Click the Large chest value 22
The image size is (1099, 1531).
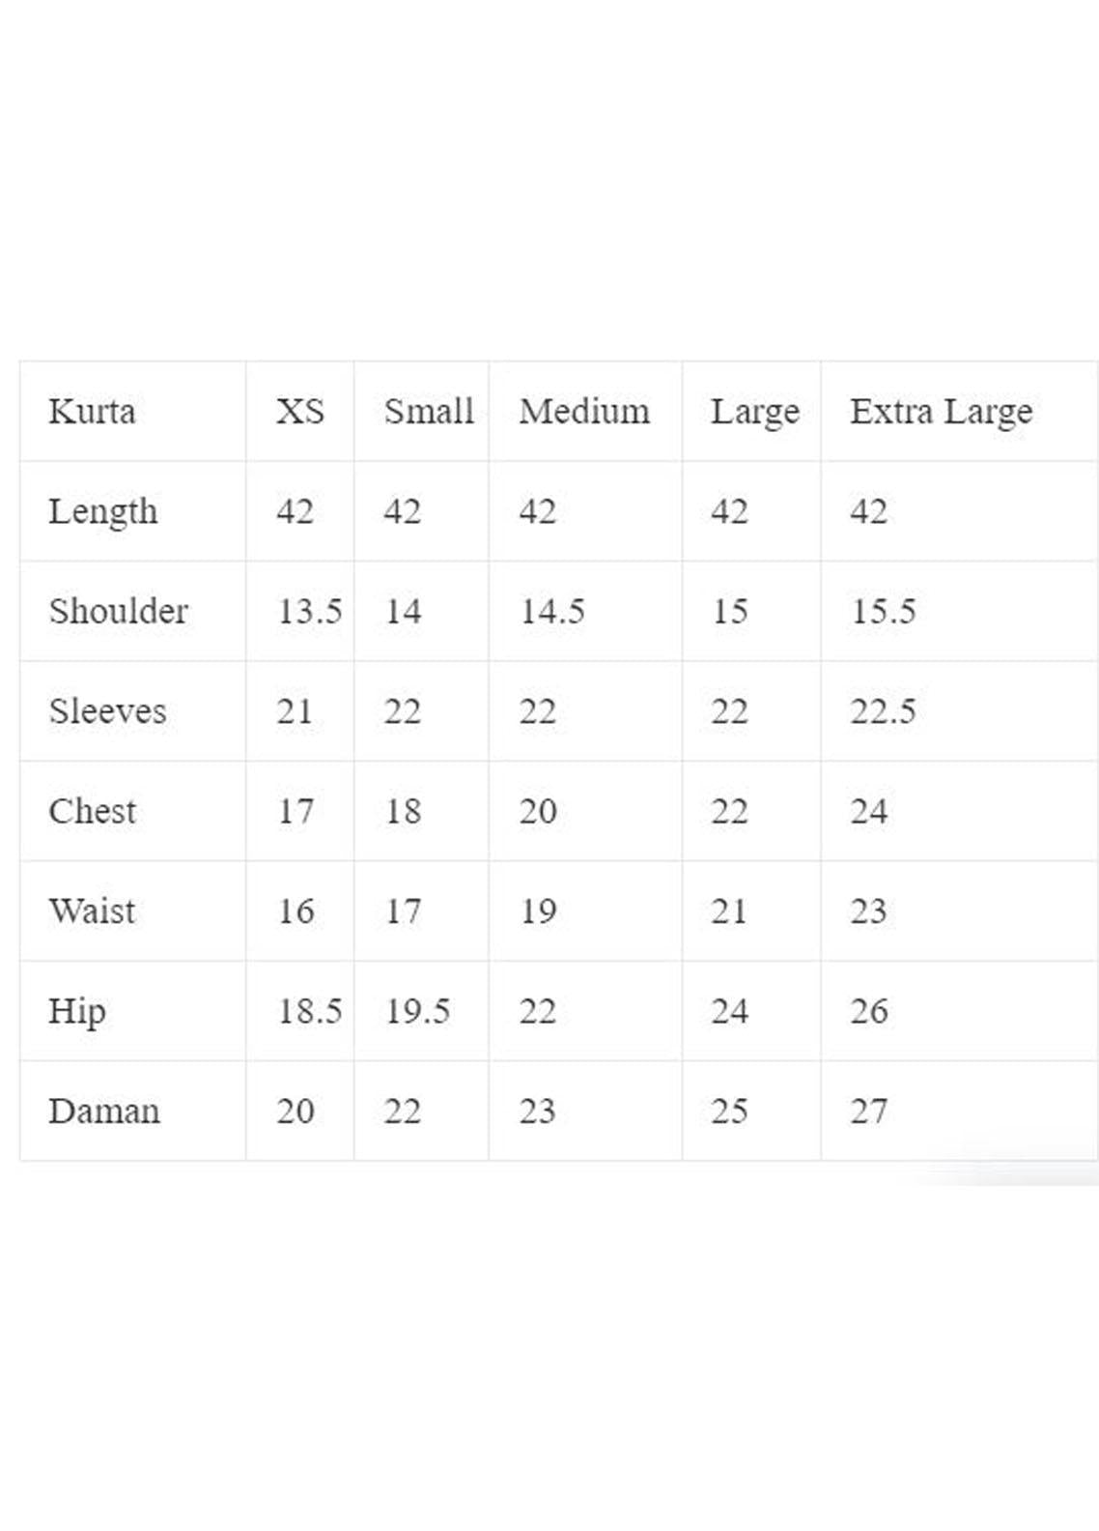729,811
